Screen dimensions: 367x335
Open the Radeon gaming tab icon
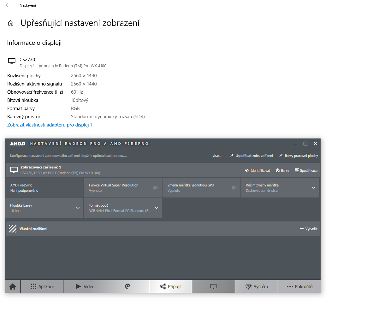[127, 286]
